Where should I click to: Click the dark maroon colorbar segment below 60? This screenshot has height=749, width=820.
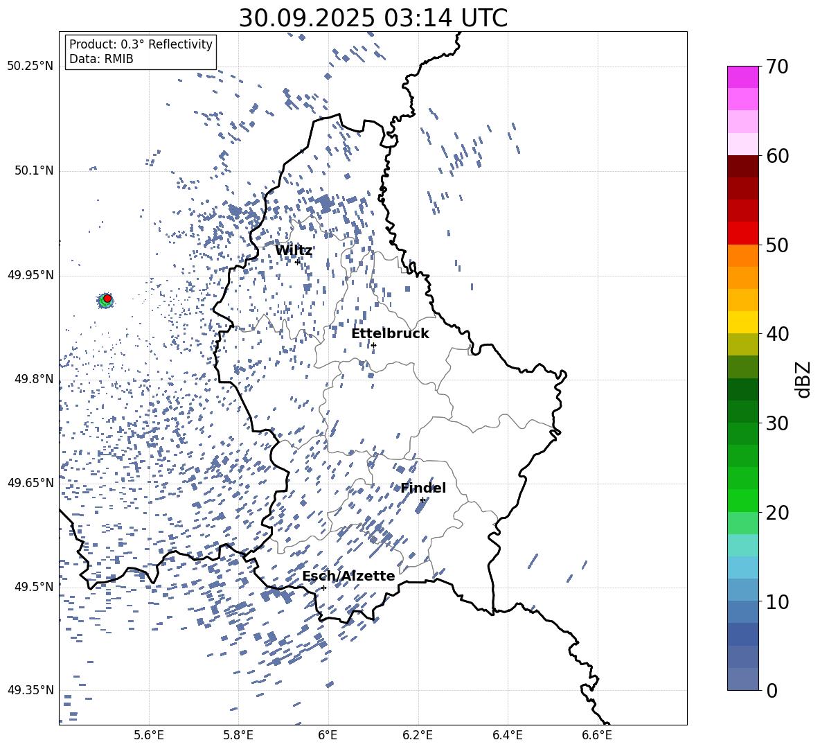[743, 166]
